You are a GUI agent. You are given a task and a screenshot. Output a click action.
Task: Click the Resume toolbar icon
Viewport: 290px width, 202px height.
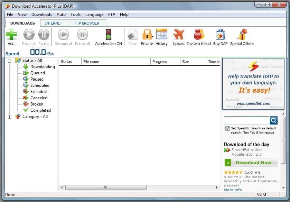pyautogui.click(x=29, y=35)
